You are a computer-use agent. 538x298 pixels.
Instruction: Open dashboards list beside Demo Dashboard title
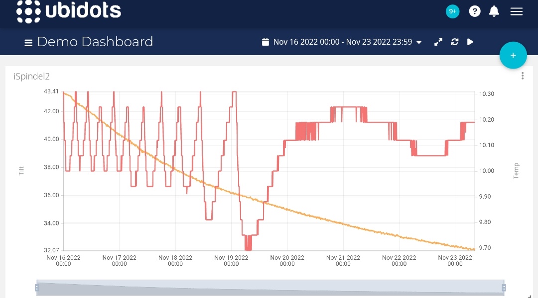coord(28,43)
